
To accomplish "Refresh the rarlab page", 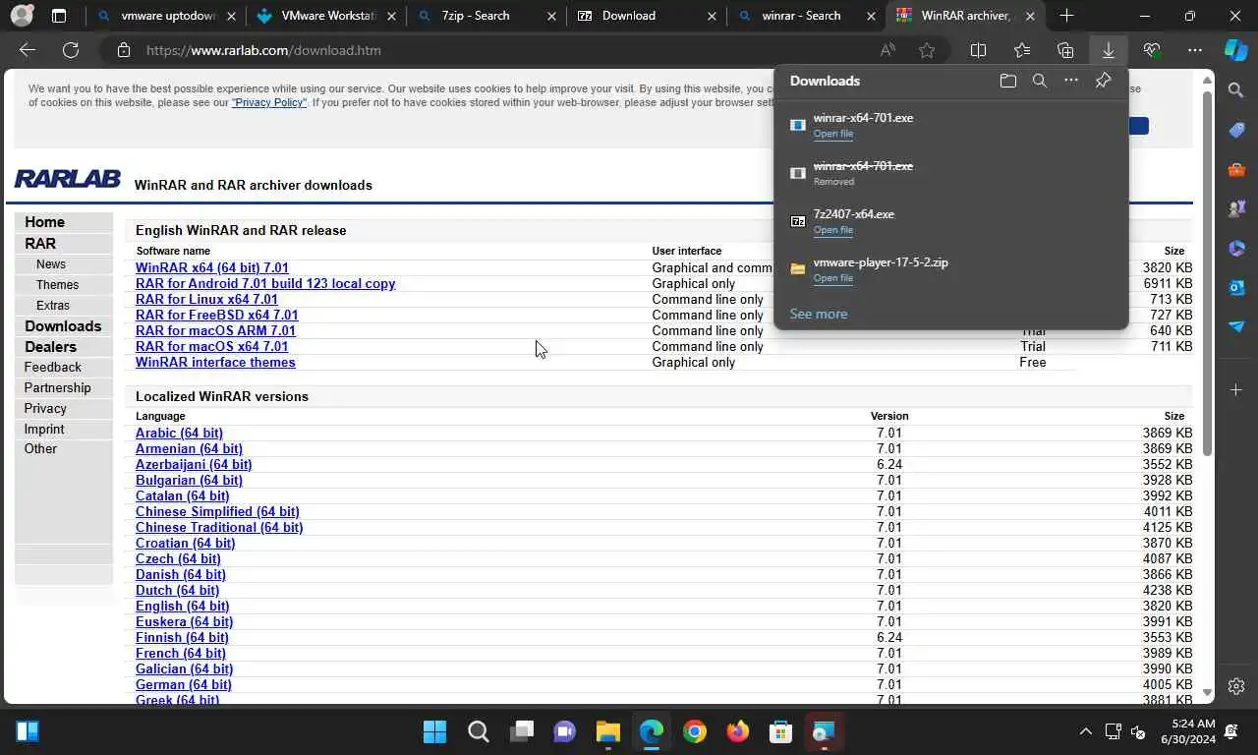I will (71, 50).
